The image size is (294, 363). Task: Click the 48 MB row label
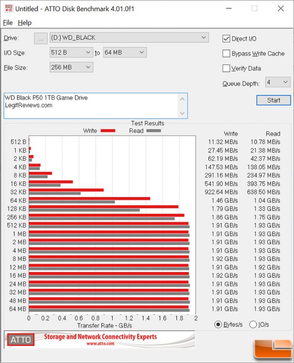(18, 301)
